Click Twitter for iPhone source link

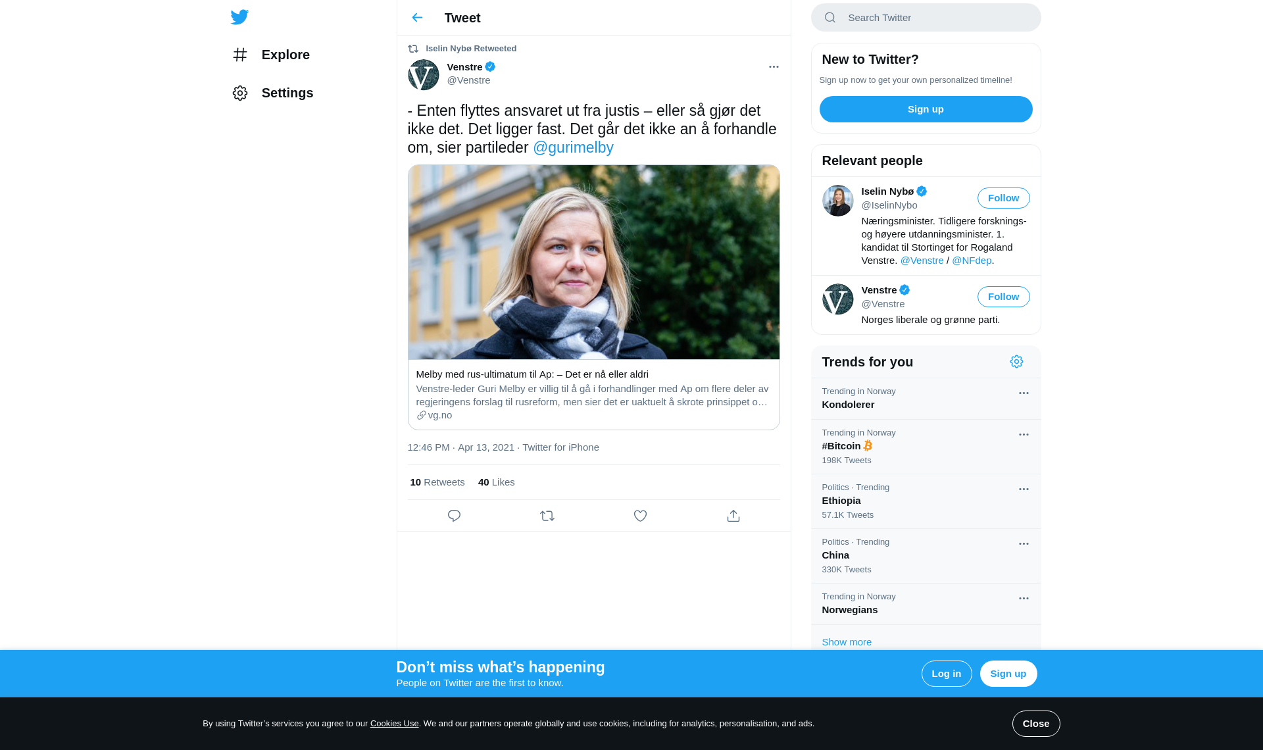(560, 447)
